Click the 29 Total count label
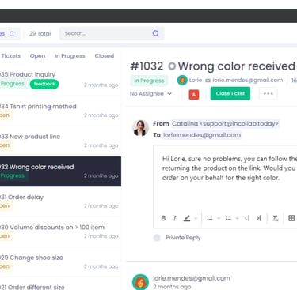This screenshot has height=290, width=297. tap(40, 33)
